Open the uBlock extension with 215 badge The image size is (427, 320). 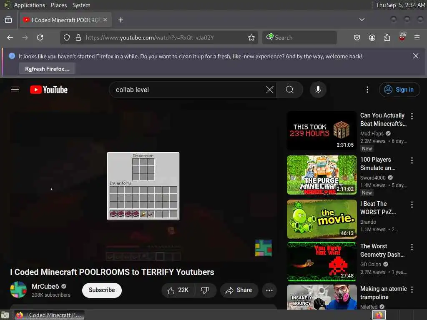point(402,37)
